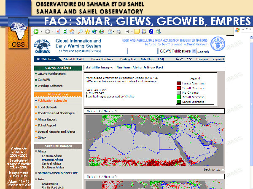
Task: Open the Other publications link
Action: coord(42,138)
